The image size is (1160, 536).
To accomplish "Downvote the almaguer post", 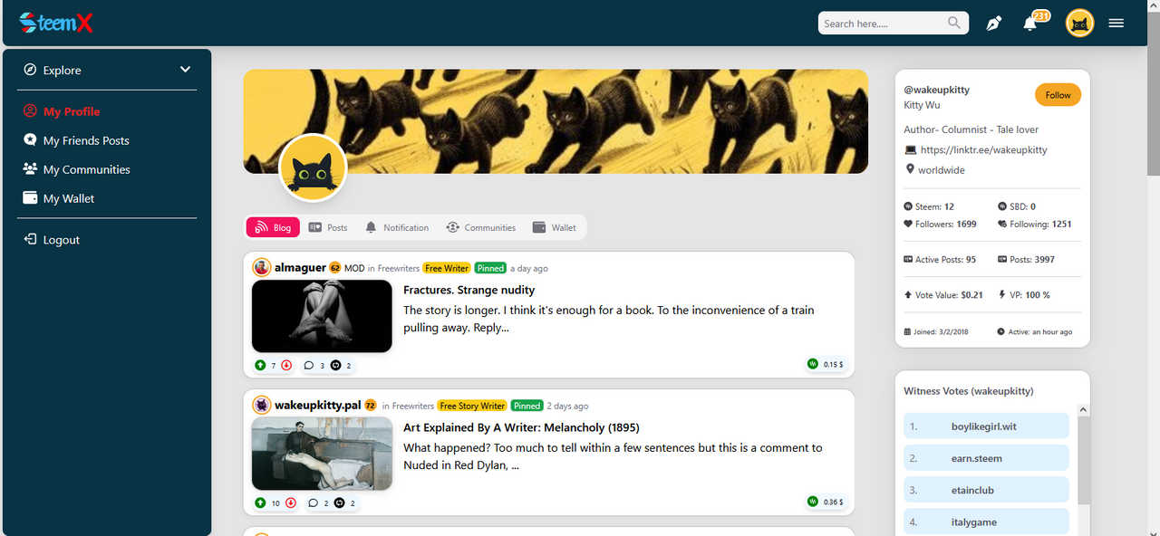I will (x=286, y=365).
